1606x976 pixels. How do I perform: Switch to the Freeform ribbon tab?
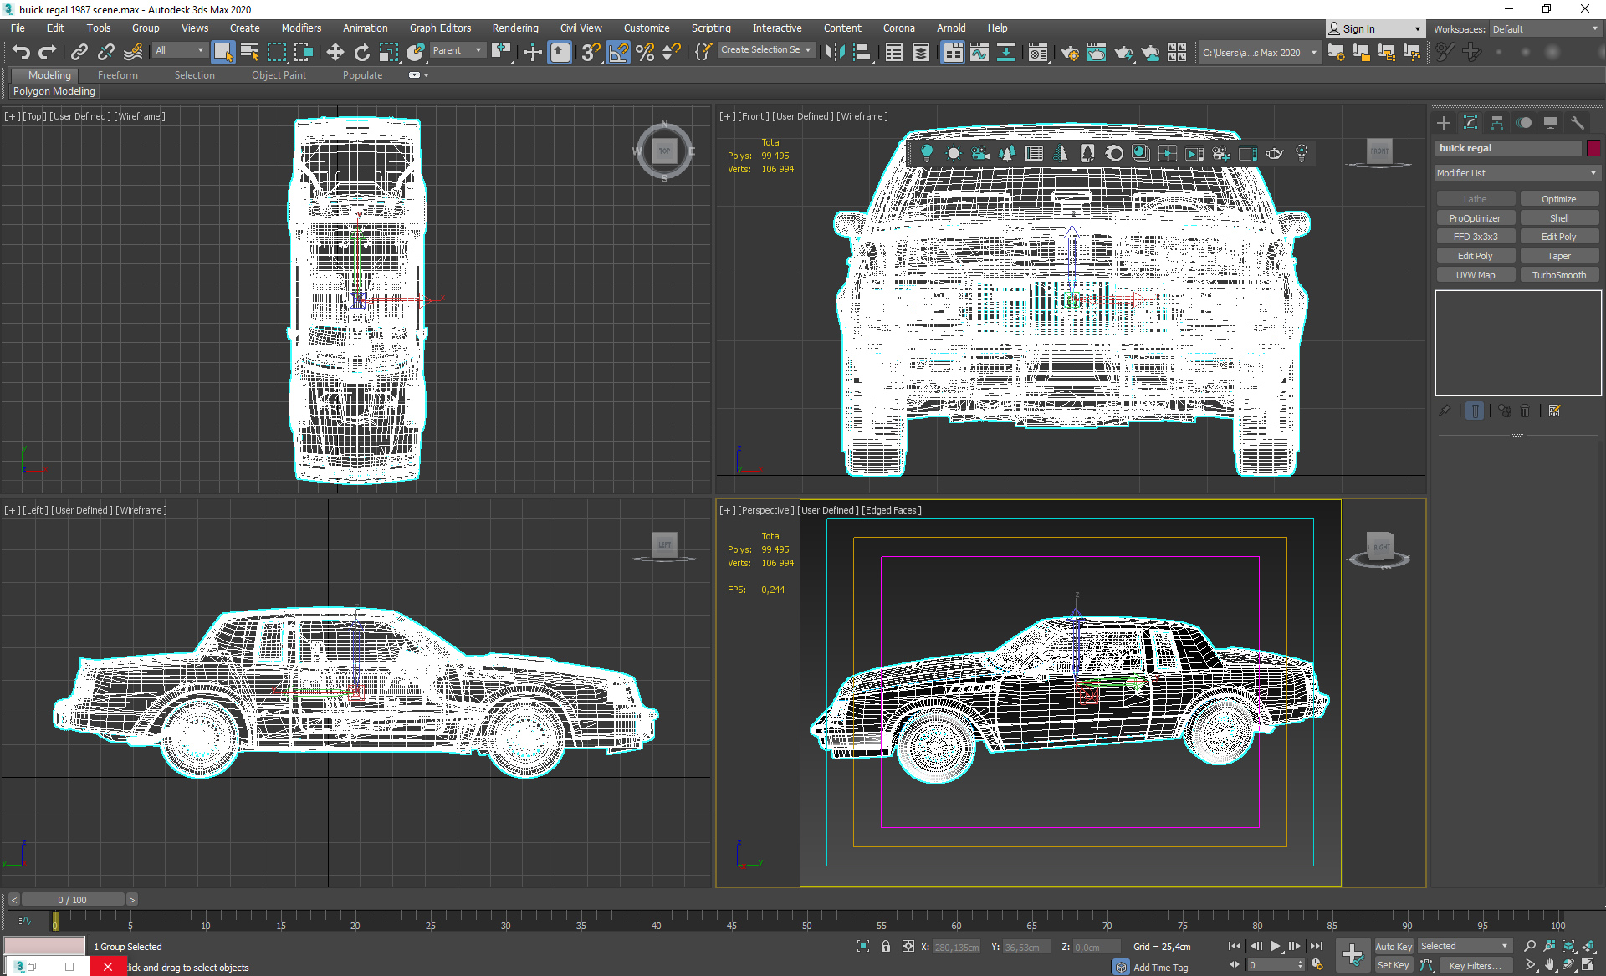(118, 75)
